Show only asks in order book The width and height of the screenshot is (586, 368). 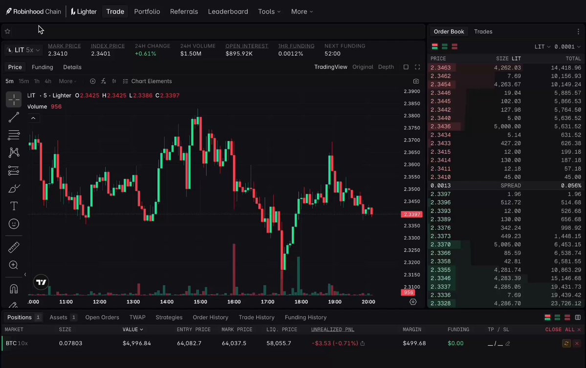(x=455, y=47)
